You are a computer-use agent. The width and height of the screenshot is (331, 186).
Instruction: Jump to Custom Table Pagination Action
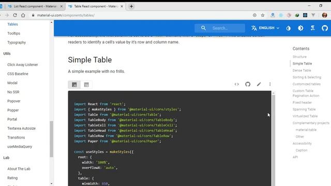coord(306,93)
